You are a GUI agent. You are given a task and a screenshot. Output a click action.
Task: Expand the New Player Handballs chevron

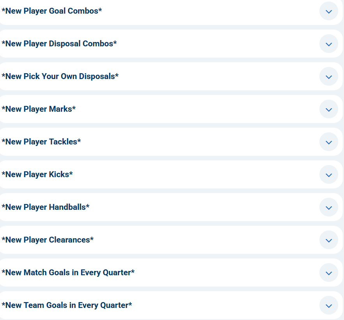point(329,207)
